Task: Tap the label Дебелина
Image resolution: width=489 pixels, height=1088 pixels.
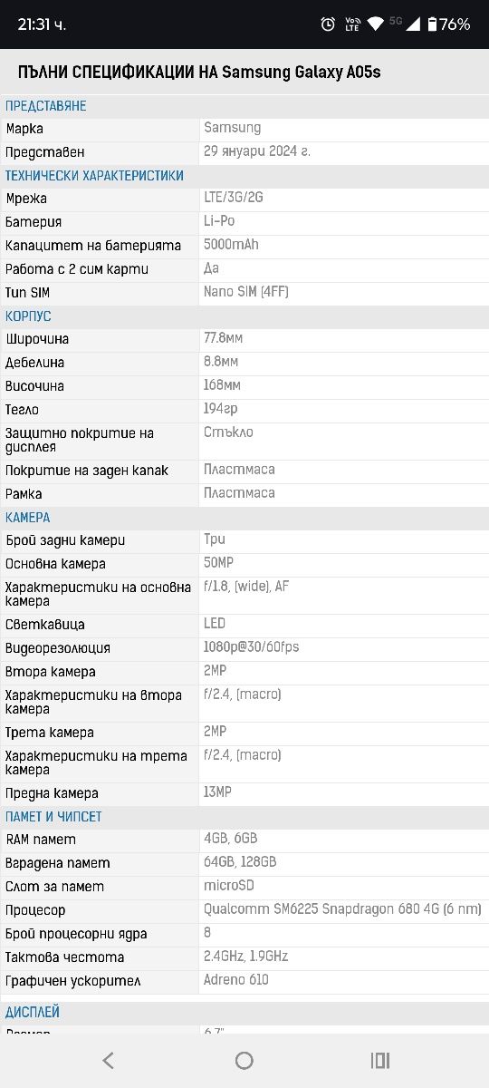Action: click(35, 363)
